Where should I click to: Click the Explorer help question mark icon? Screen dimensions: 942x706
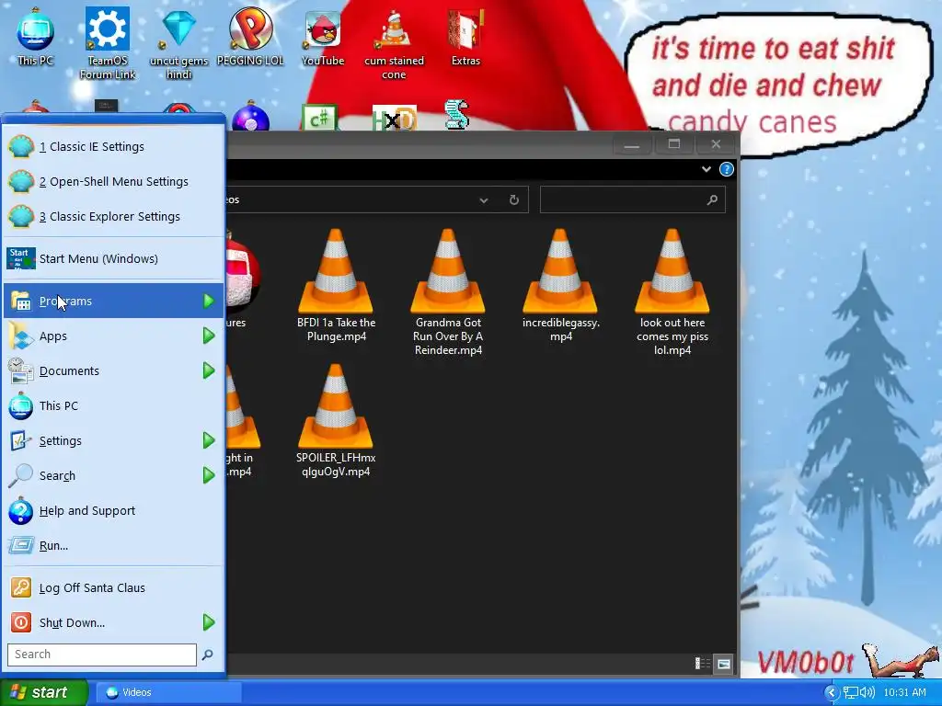(x=727, y=169)
